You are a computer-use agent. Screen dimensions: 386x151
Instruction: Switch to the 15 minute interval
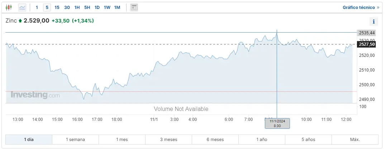click(57, 7)
